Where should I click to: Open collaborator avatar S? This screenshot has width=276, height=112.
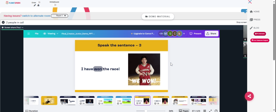point(170,34)
